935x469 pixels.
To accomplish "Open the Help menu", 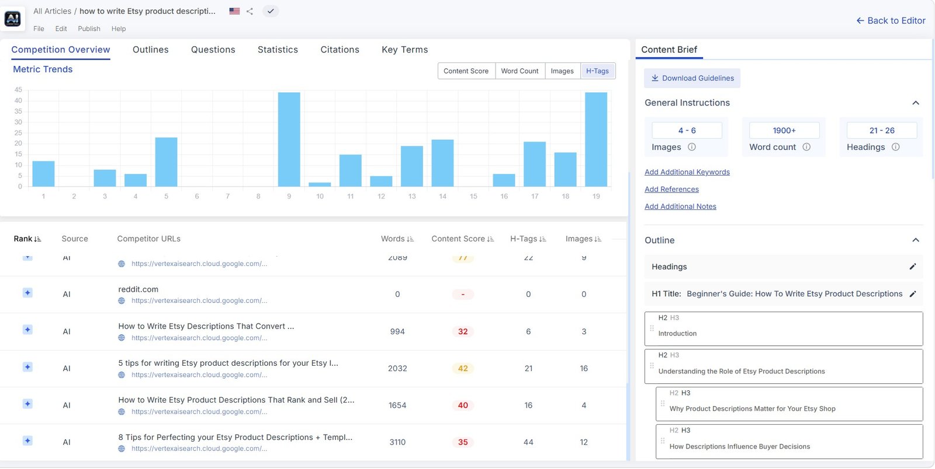I will [119, 29].
